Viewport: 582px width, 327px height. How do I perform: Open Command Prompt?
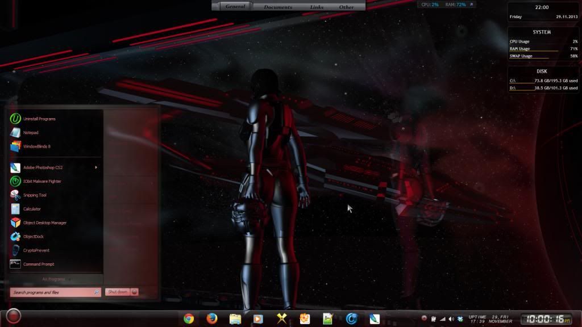pos(55,264)
